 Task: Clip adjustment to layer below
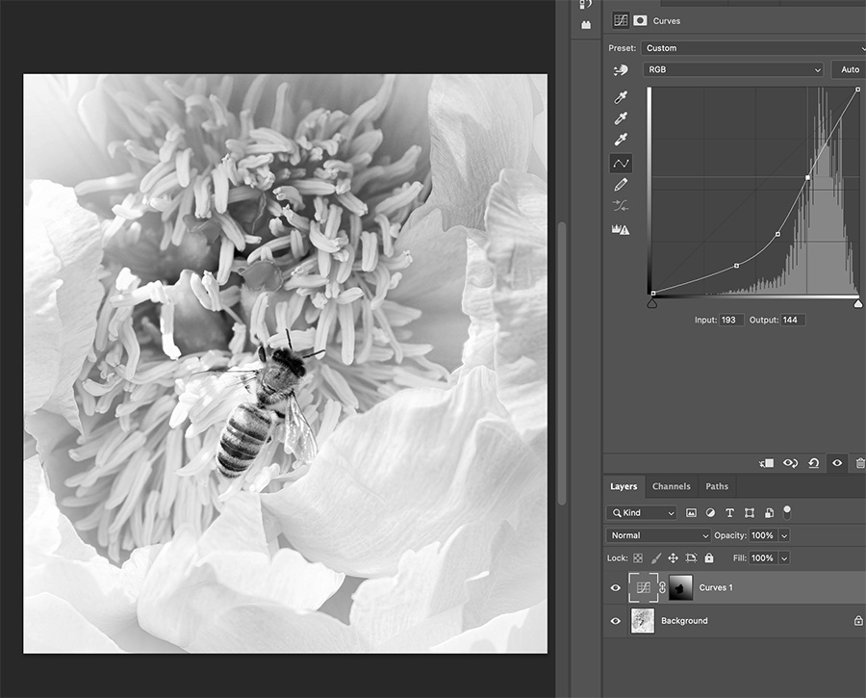[x=766, y=463]
